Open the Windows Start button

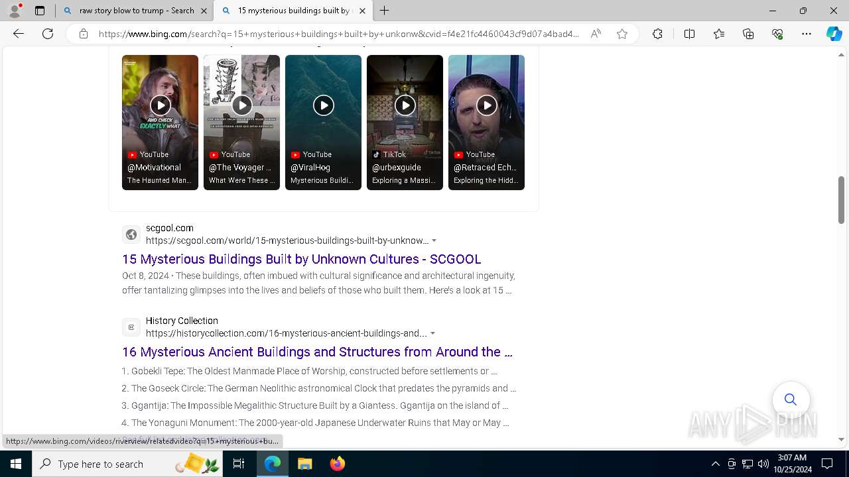(x=16, y=464)
